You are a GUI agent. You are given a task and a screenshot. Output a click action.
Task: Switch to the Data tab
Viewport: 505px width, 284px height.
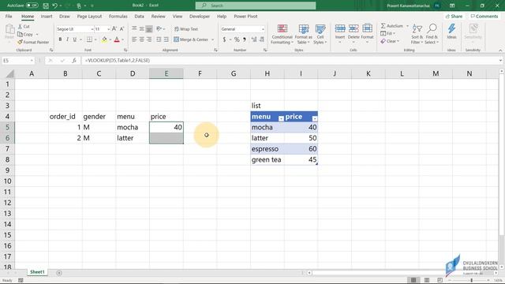pos(139,16)
